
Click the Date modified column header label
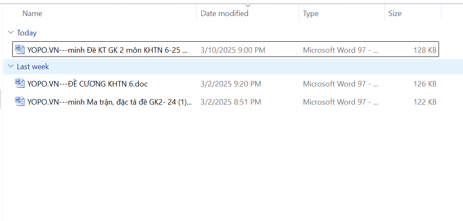pos(225,13)
